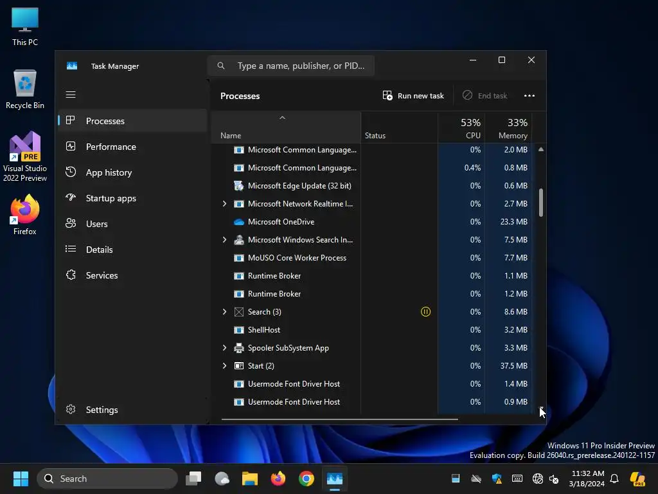The image size is (658, 494).
Task: Expand the Start (2) process group
Action: click(224, 366)
